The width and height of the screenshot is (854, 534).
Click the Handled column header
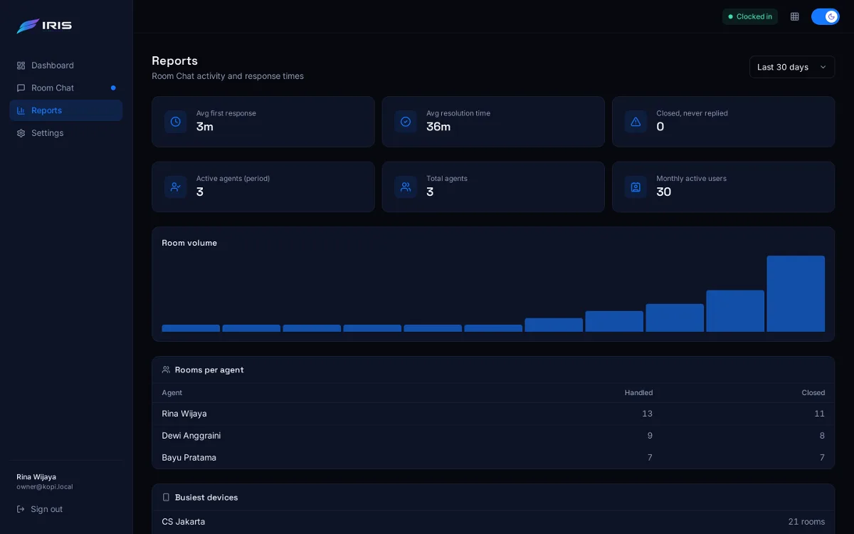pos(638,393)
